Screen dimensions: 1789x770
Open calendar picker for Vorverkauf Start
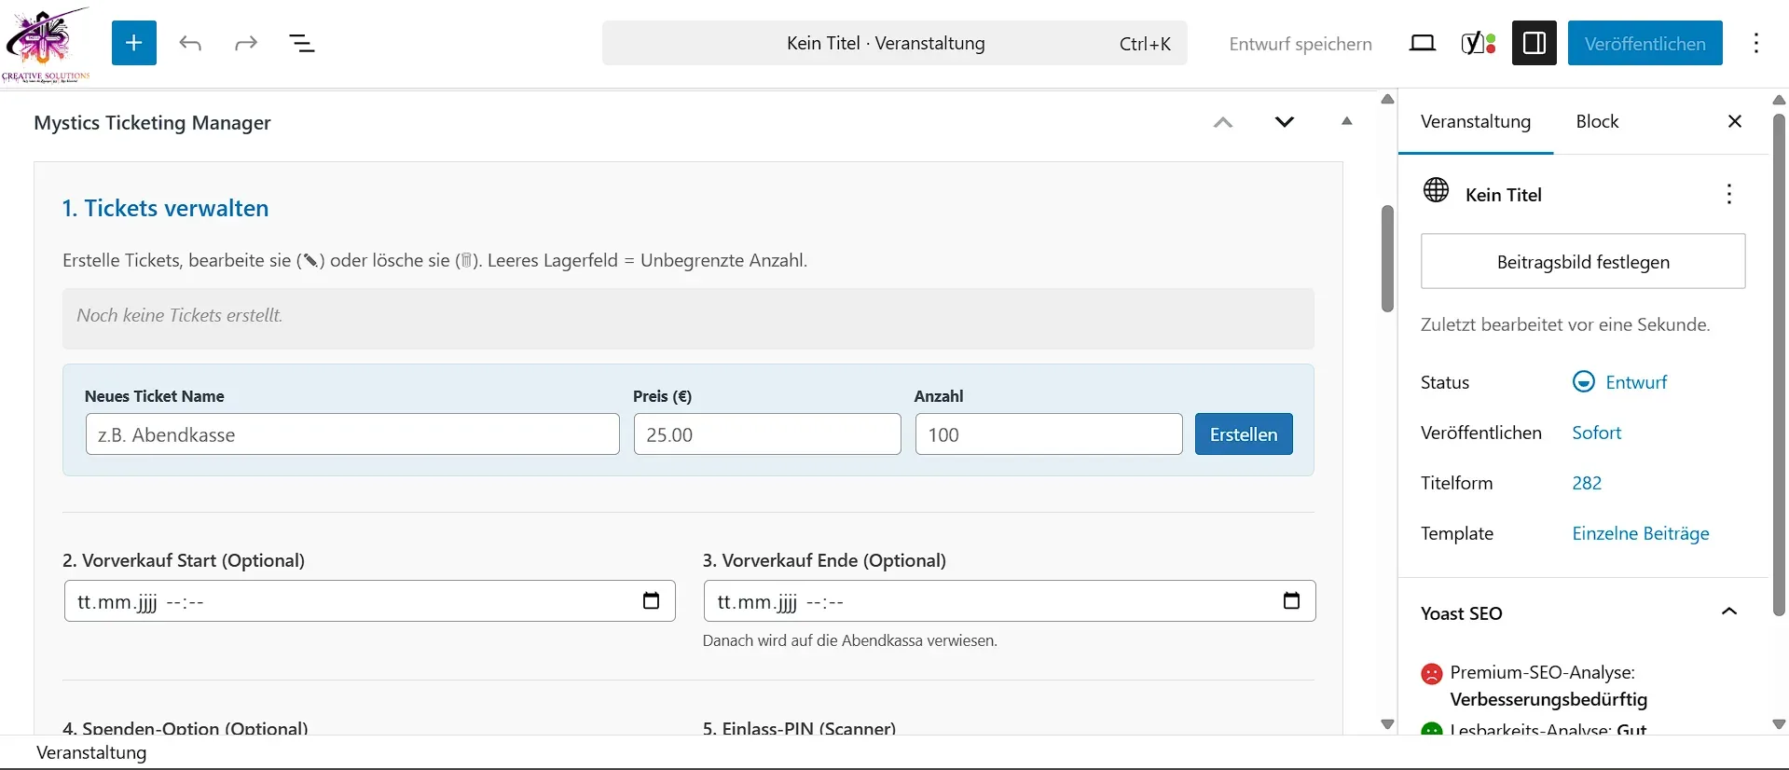[651, 601]
